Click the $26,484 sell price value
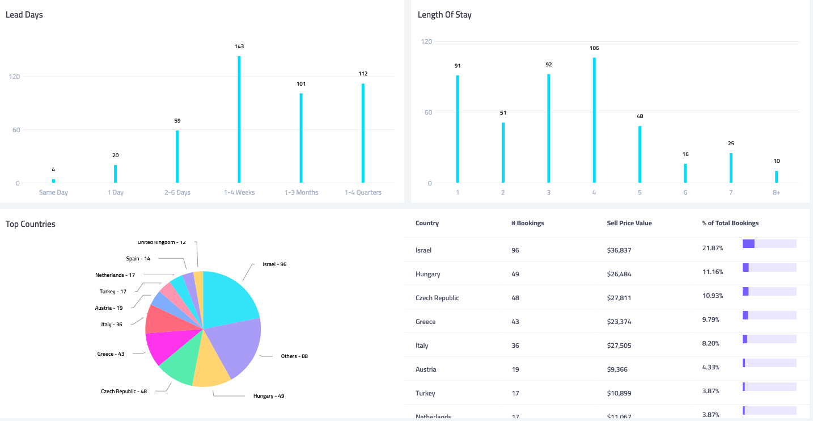The height and width of the screenshot is (421, 813). click(x=619, y=274)
